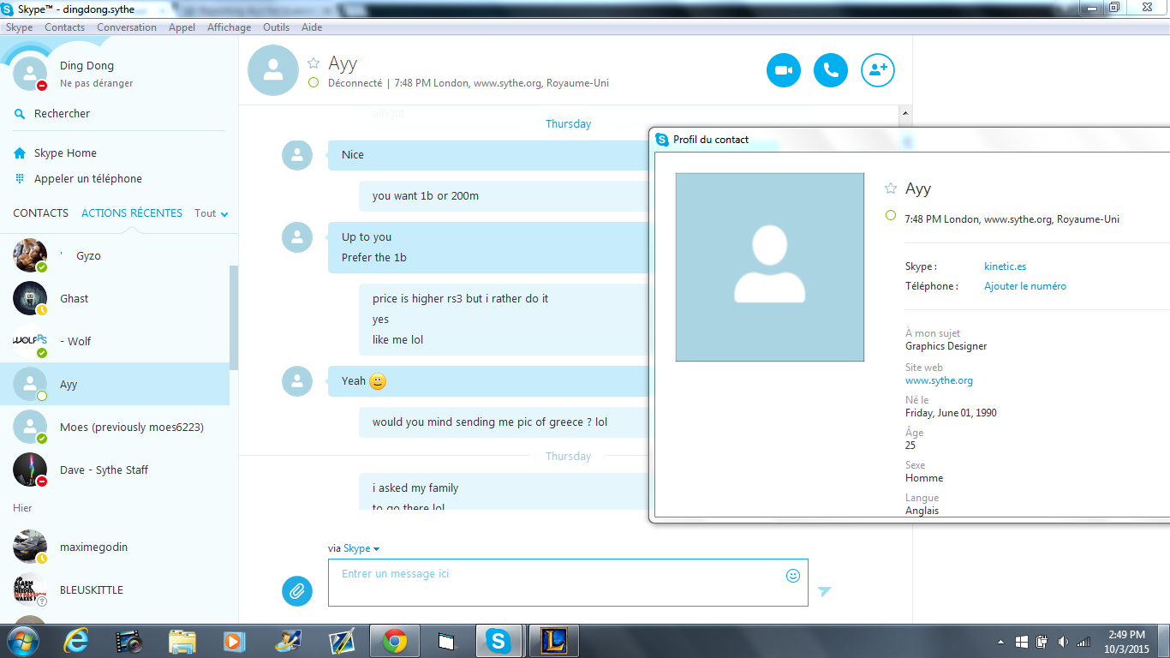
Task: Click inside the message input field
Action: pyautogui.click(x=568, y=583)
